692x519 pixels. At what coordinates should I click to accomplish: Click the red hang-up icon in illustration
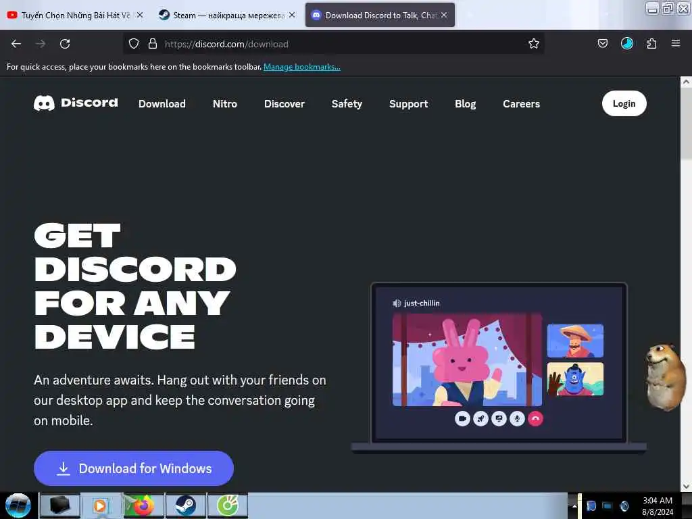(x=535, y=418)
